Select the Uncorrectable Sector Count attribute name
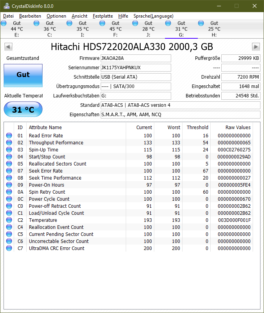This screenshot has height=313, width=264. pos(59,241)
